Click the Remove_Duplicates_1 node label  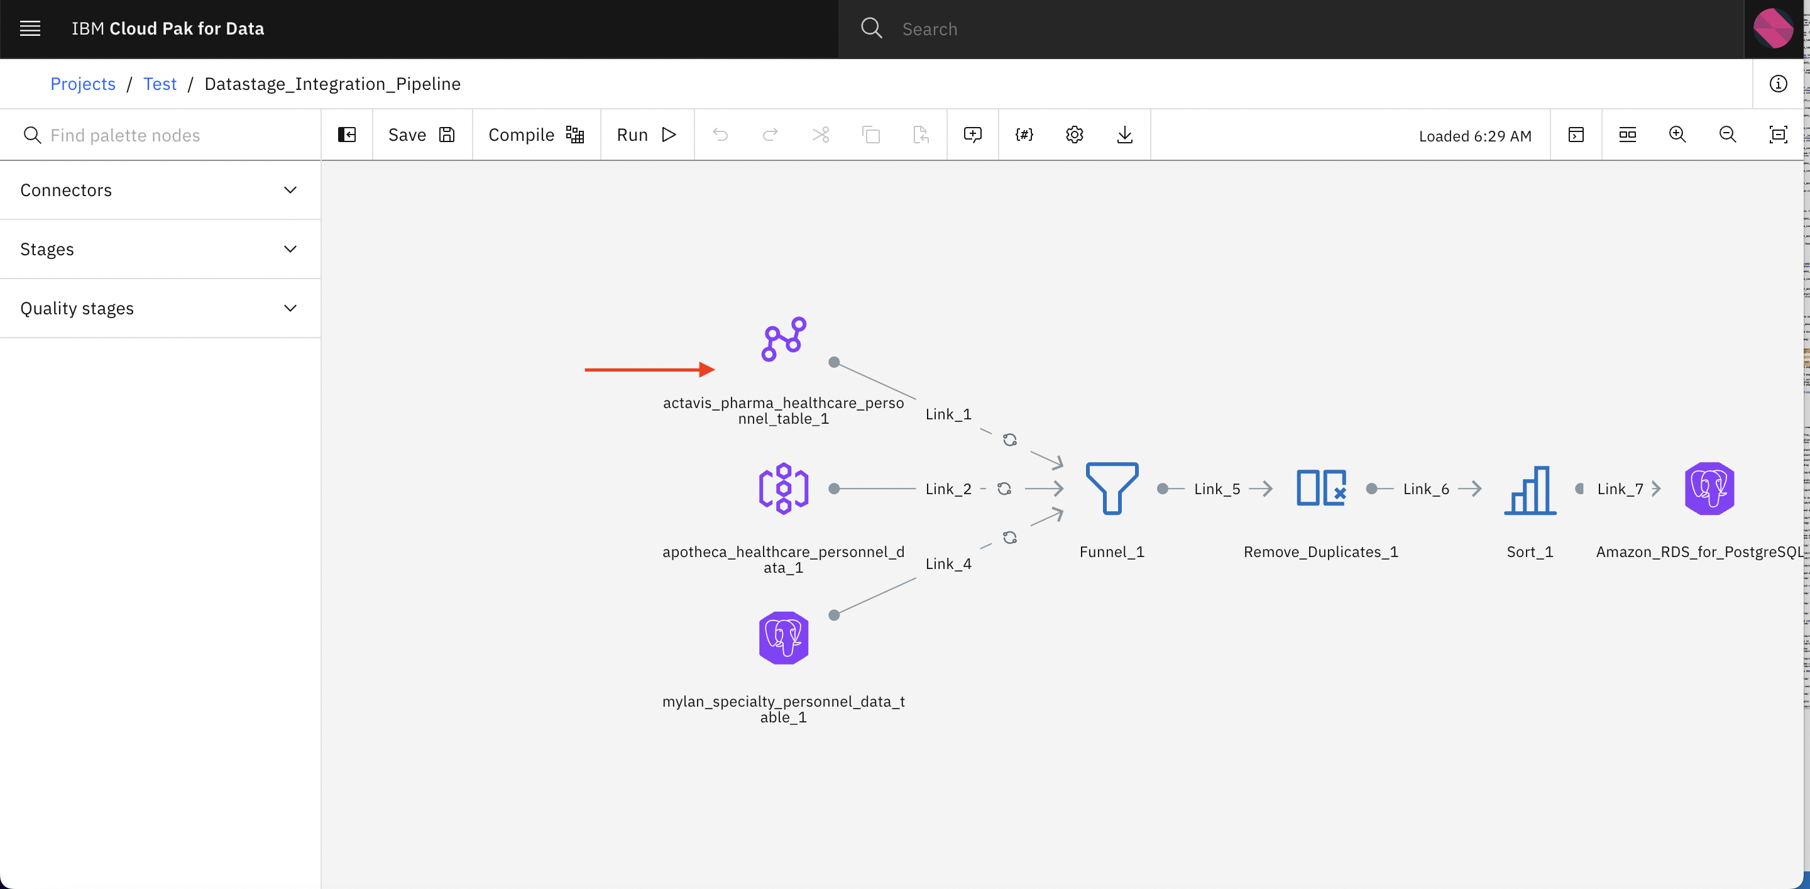pyautogui.click(x=1320, y=551)
